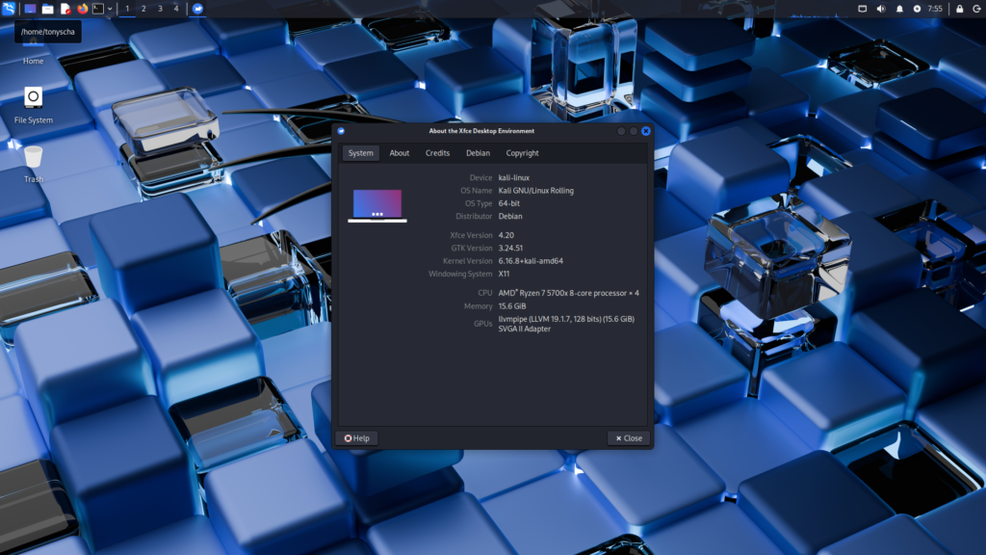This screenshot has height=555, width=986.
Task: Click the lock screen icon
Action: pyautogui.click(x=959, y=9)
